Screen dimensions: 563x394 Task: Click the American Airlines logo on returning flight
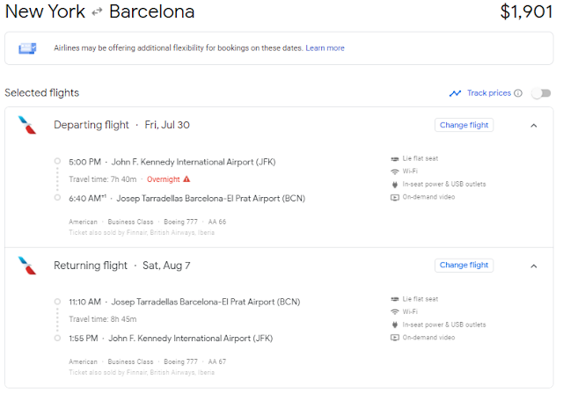(x=27, y=266)
